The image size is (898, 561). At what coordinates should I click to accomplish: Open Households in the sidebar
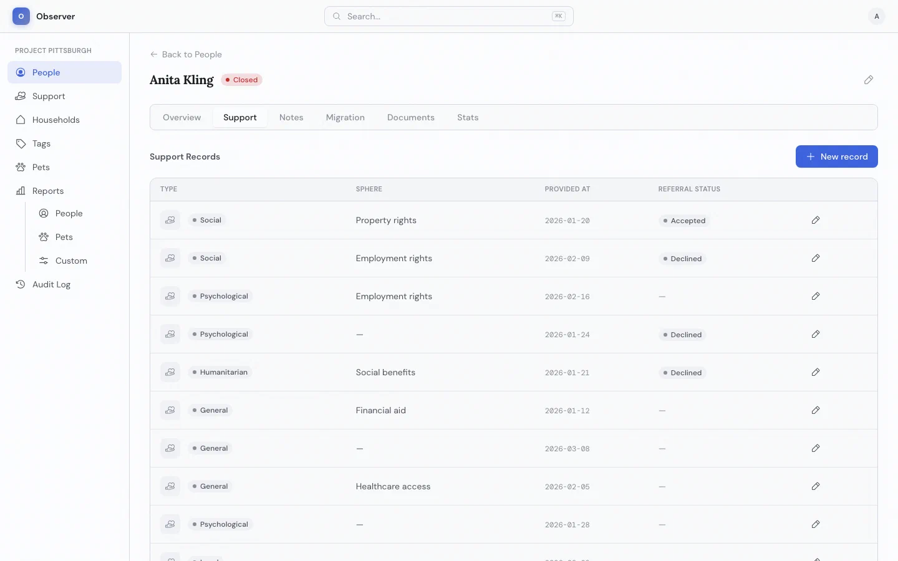click(x=64, y=120)
